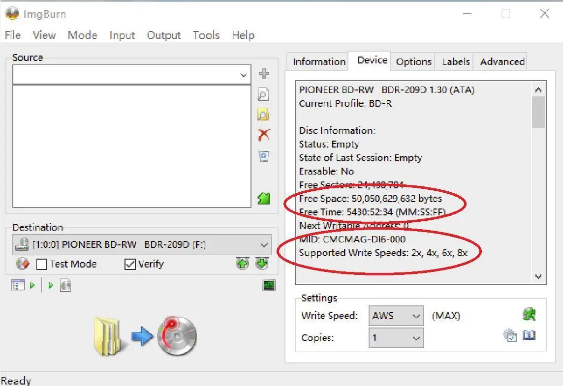Screen dimensions: 563x386
Task: Click the disc icon beside Test Mode
Action: 23,264
